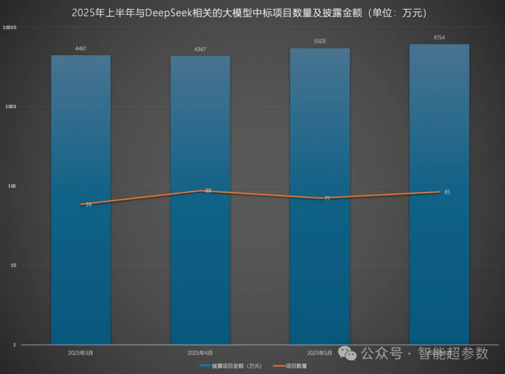Screen dimensions: 505x374
Task: Click the 1 y-axis tick label
Action: (x=14, y=345)
